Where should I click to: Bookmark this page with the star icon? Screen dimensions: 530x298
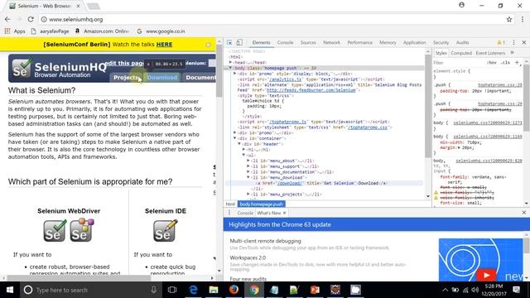(509, 19)
